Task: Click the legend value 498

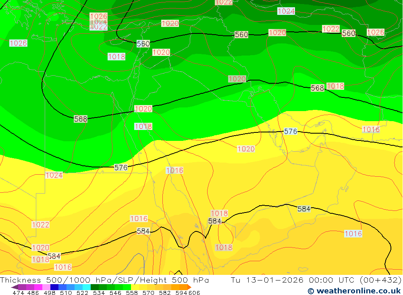Action: tap(49, 293)
